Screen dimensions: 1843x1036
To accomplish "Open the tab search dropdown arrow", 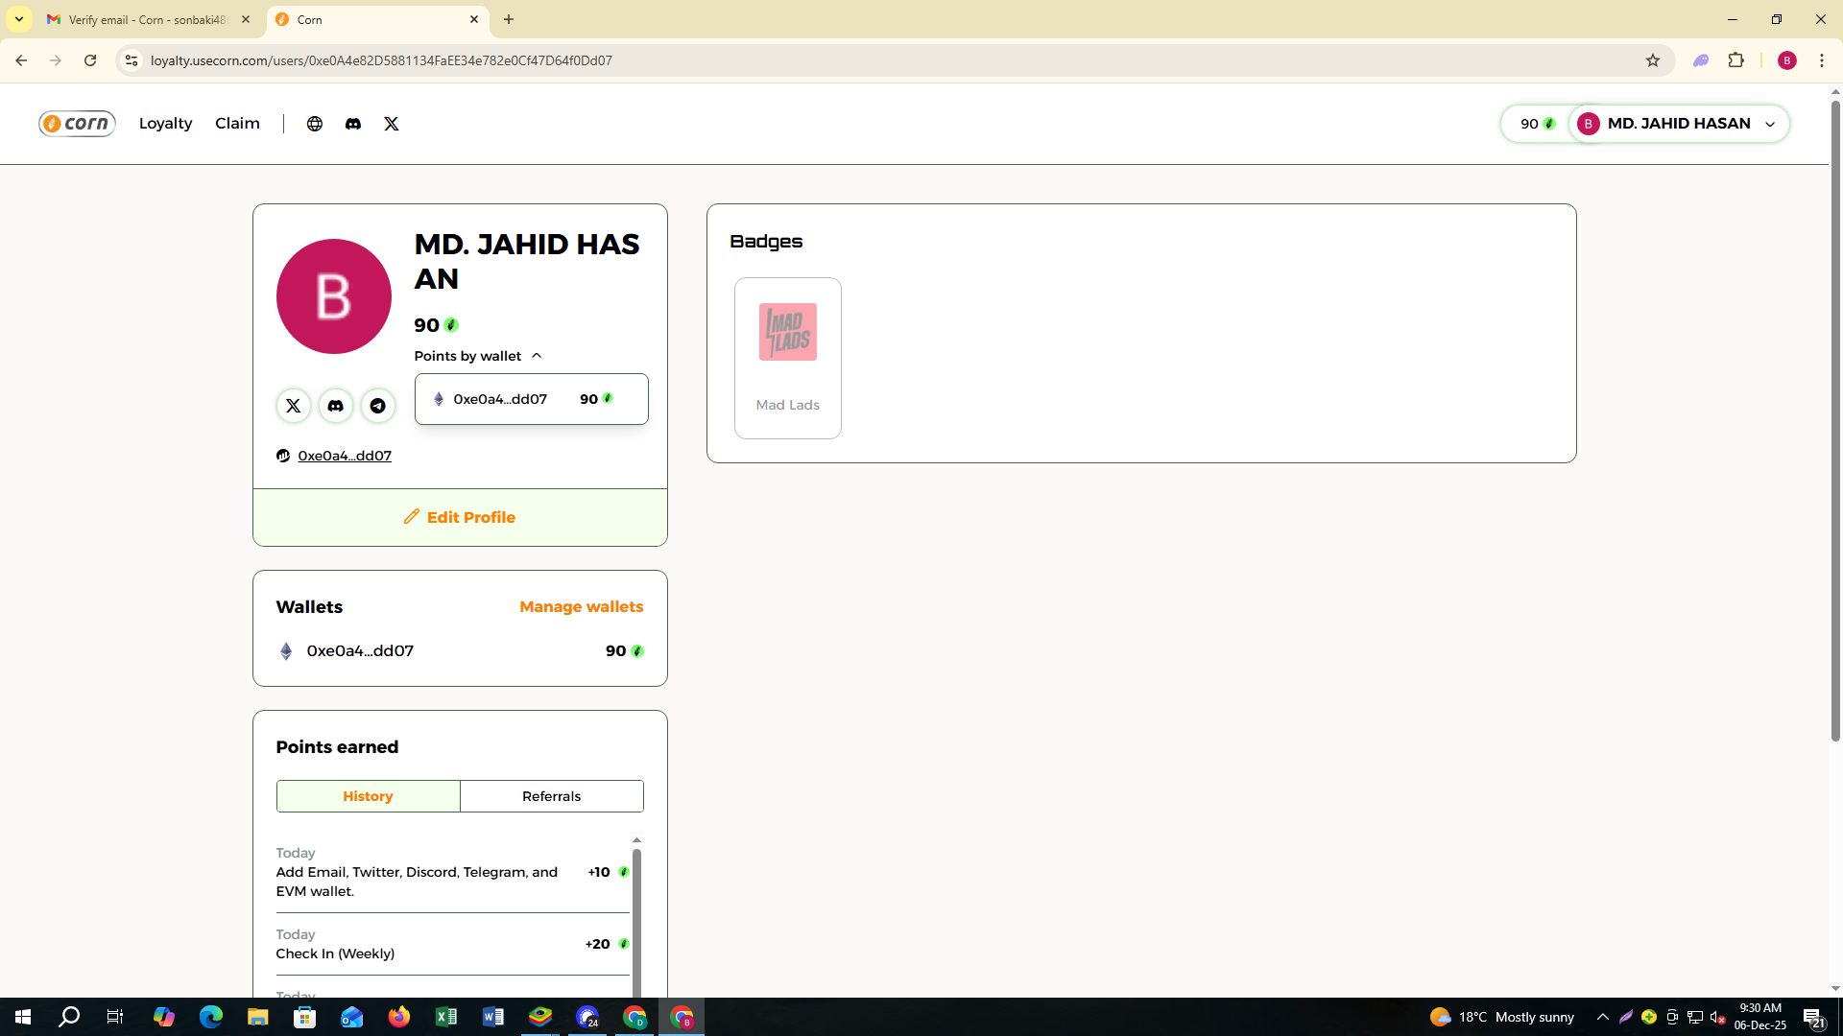I will [18, 19].
